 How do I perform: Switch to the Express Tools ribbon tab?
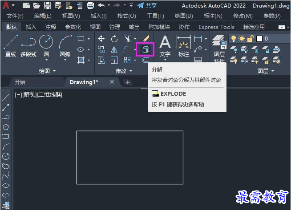tap(216, 27)
